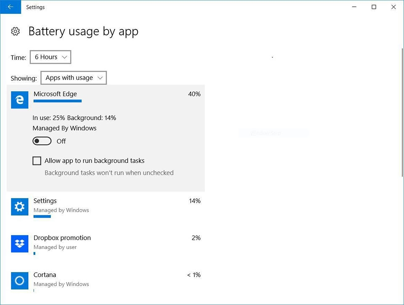
Task: Check Allow app to run background tasks
Action: pos(37,161)
